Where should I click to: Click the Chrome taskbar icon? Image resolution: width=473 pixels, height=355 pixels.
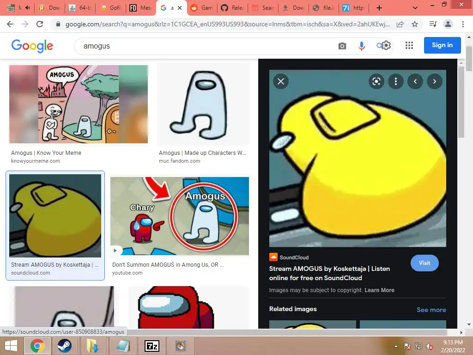tap(37, 346)
